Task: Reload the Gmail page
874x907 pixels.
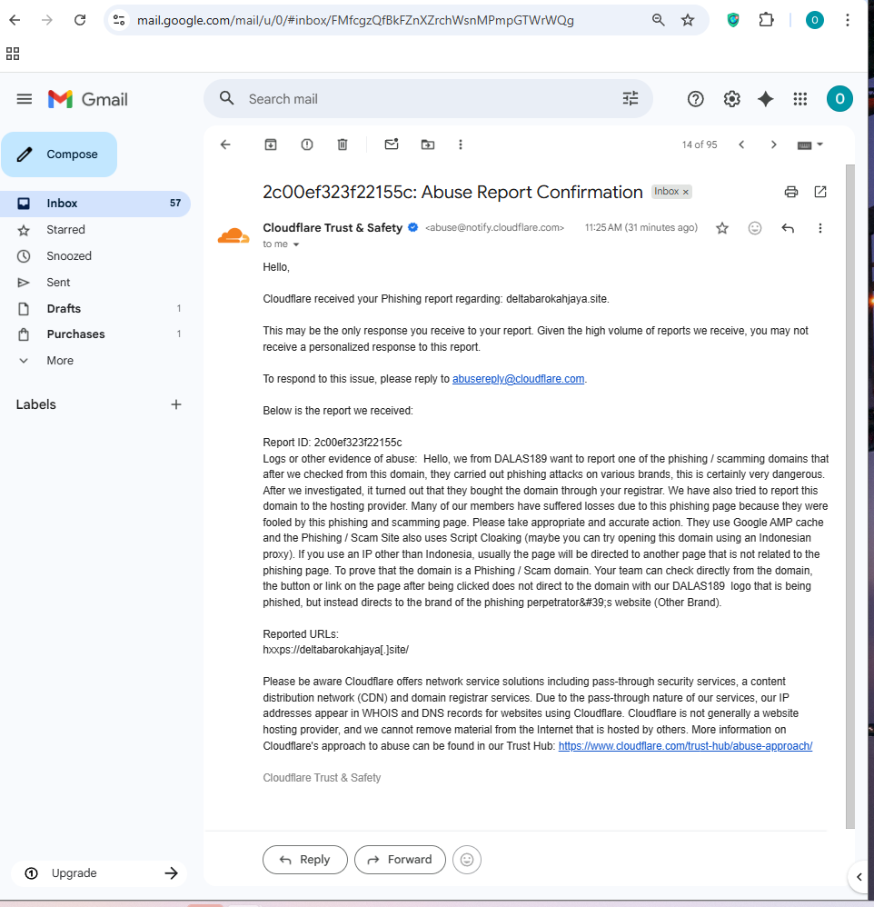Action: (80, 20)
